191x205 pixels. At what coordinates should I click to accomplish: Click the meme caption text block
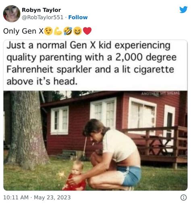[x=91, y=63]
